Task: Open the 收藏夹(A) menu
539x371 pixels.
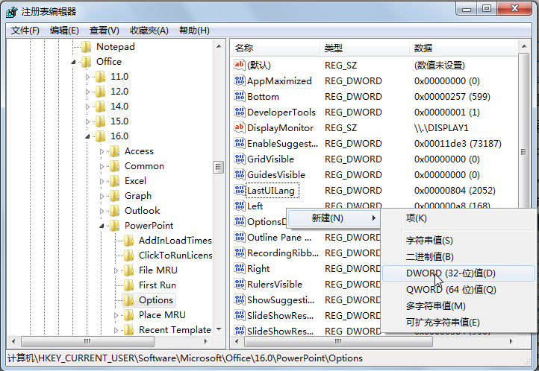Action: (149, 31)
